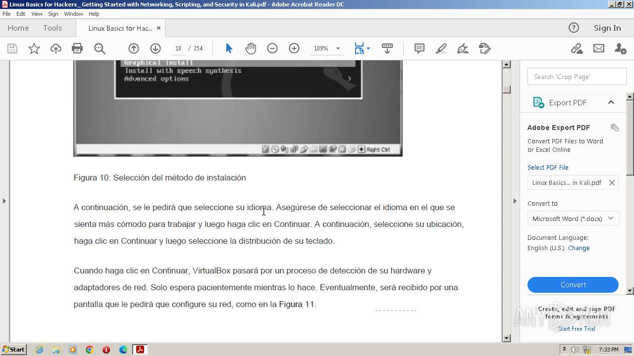The width and height of the screenshot is (634, 356).
Task: Change the document language link
Action: click(579, 248)
